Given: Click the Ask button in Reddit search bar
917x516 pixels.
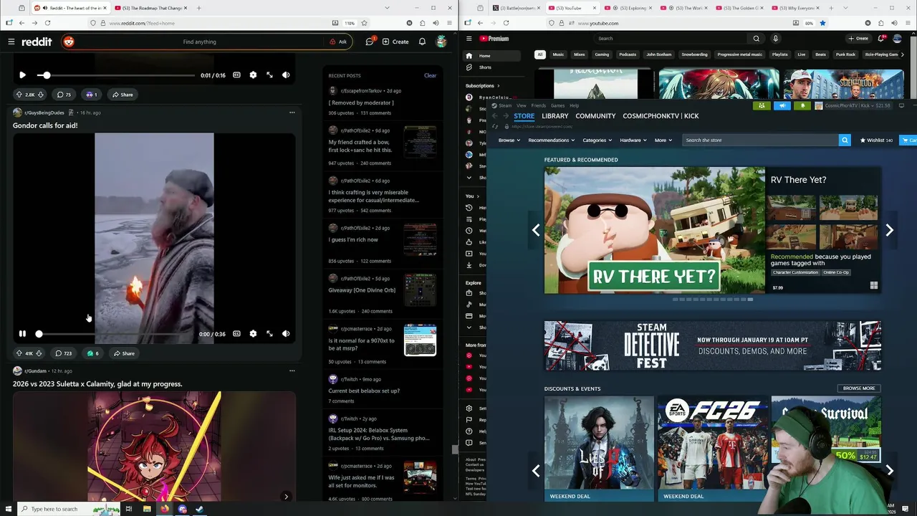Looking at the screenshot, I should pyautogui.click(x=338, y=42).
